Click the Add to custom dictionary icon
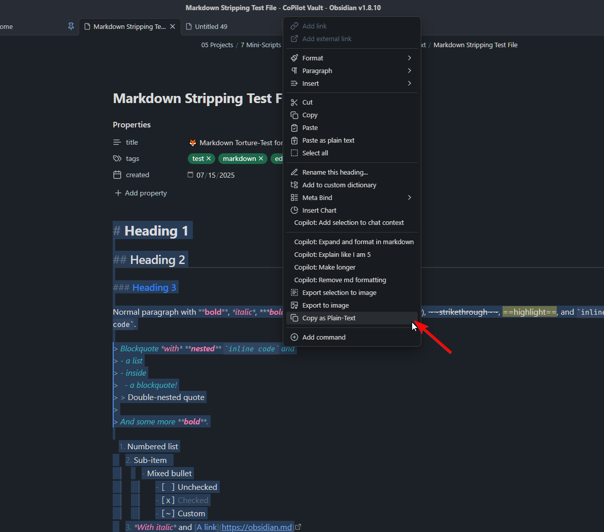 294,185
